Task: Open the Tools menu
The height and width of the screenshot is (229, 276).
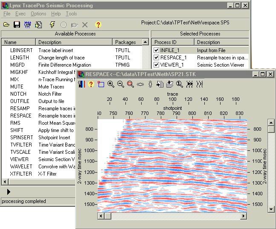Action: point(71,14)
